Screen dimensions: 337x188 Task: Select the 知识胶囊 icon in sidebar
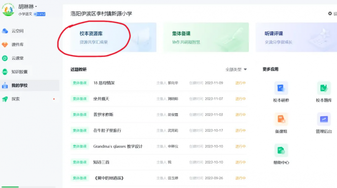[5, 72]
